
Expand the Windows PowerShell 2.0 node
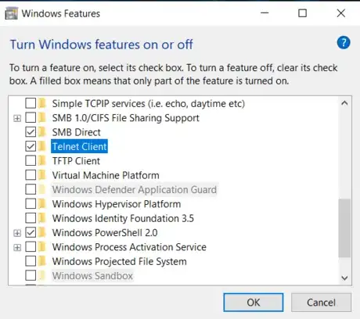coord(17,233)
